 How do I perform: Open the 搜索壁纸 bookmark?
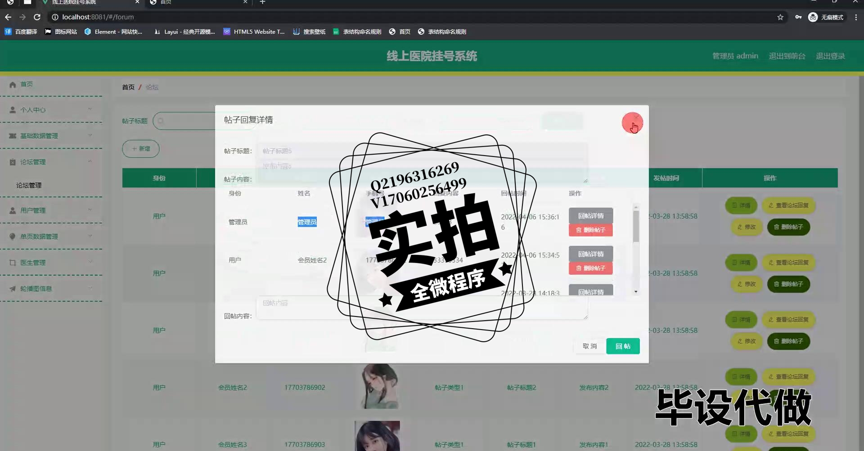(x=309, y=32)
